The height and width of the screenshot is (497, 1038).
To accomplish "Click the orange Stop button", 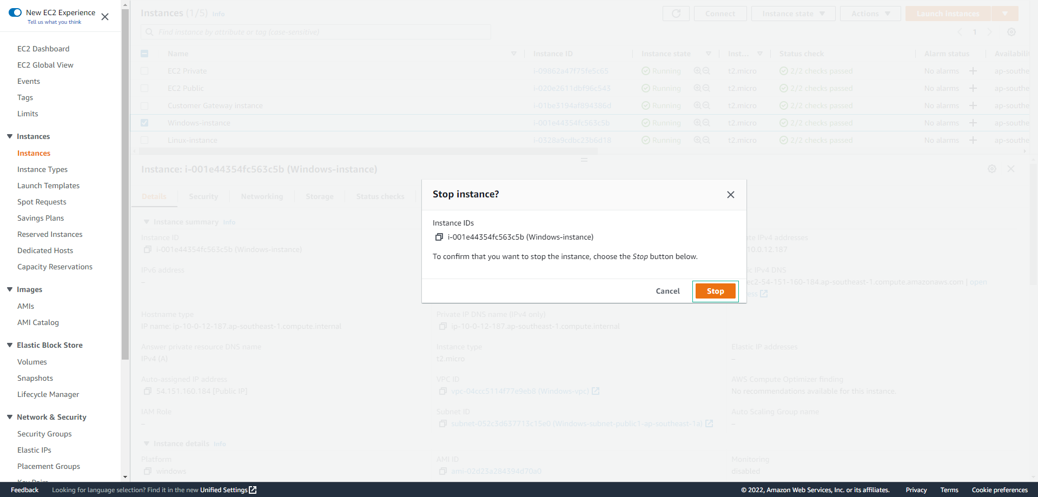I will point(715,291).
